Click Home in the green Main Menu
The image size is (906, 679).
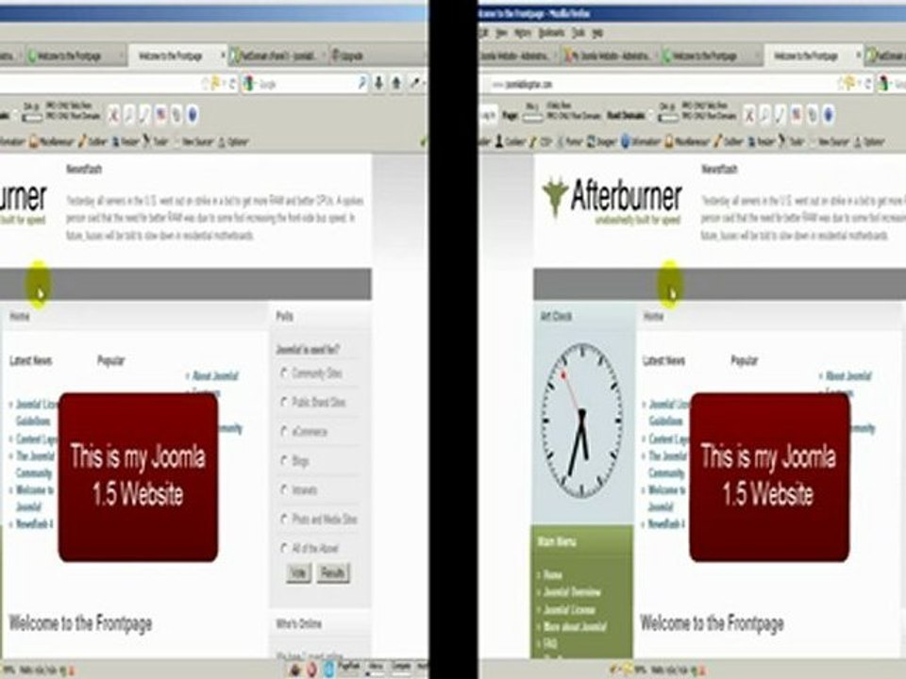[x=552, y=575]
